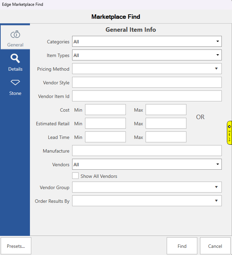Click the Cancel button
Image resolution: width=232 pixels, height=255 pixels.
click(x=215, y=246)
